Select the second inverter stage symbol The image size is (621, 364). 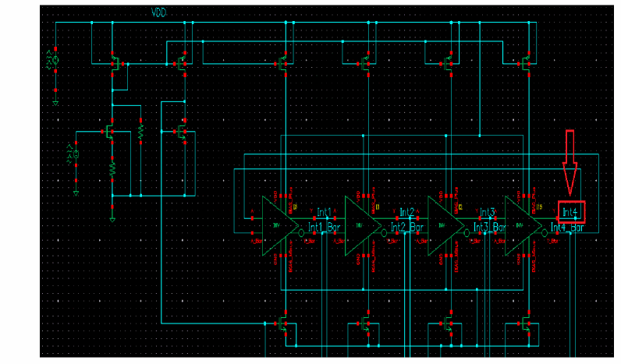pyautogui.click(x=363, y=225)
